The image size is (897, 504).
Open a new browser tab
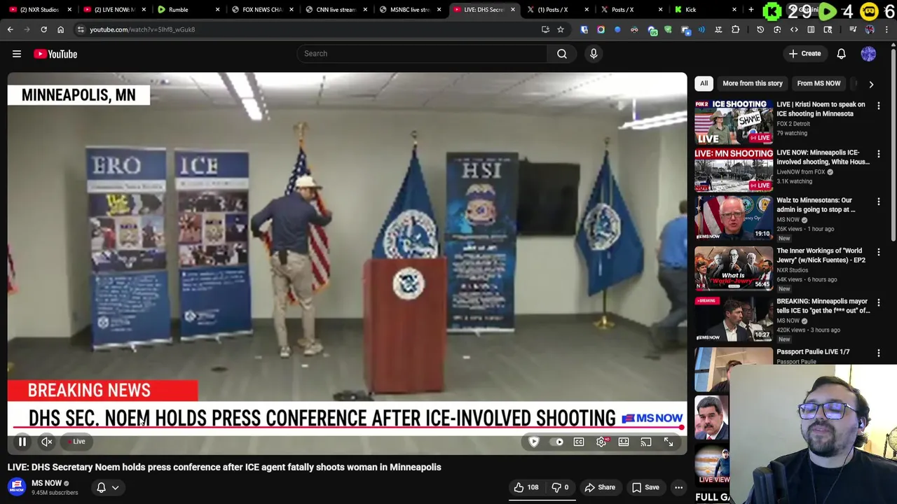pyautogui.click(x=751, y=10)
